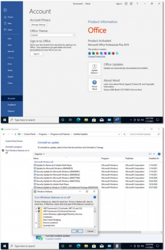165x250 pixels.
Task: Click horizontal scrollbar of Installed Updates list
Action: pos(119,232)
